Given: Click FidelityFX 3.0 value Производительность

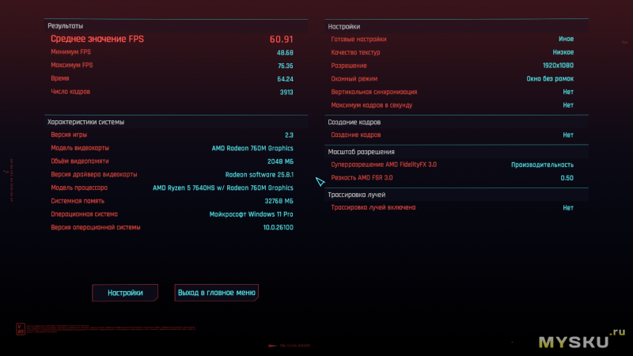Looking at the screenshot, I should [x=542, y=165].
